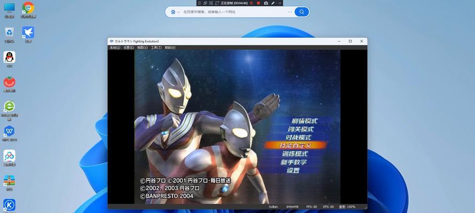Pause the screen recording
The height and width of the screenshot is (213, 475).
point(251,3)
